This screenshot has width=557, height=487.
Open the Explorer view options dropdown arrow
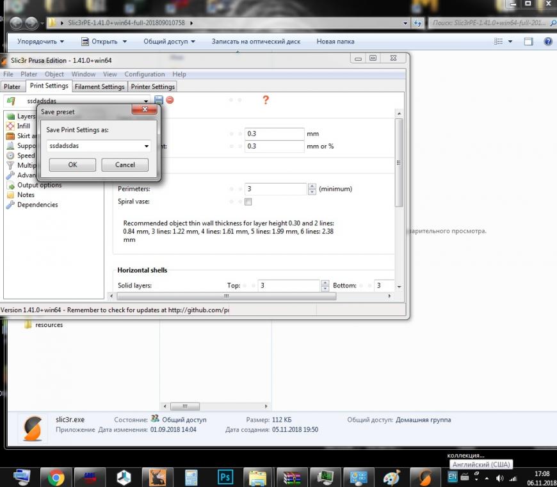pyautogui.click(x=510, y=42)
